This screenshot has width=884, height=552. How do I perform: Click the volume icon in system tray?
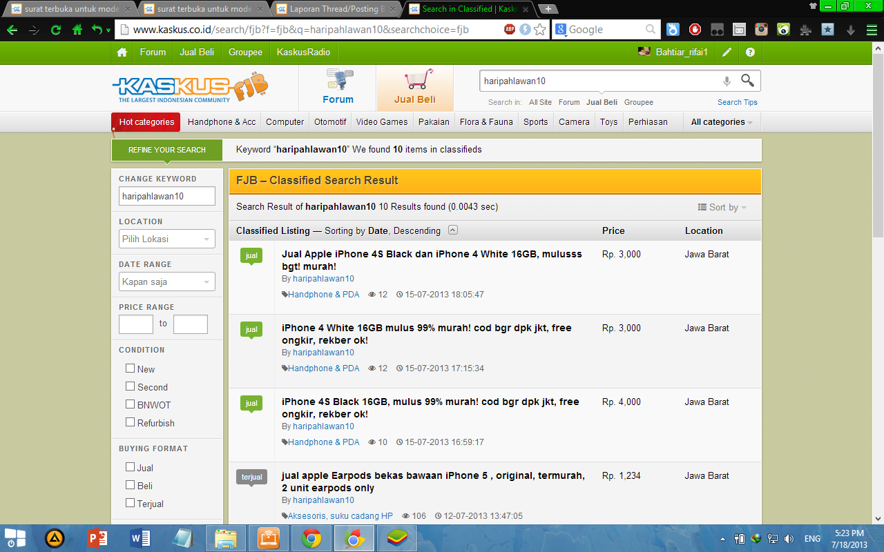pos(789,538)
